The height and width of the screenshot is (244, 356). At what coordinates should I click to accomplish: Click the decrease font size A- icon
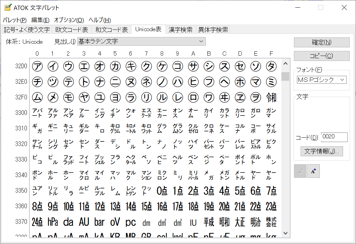pyautogui.click(x=300, y=171)
